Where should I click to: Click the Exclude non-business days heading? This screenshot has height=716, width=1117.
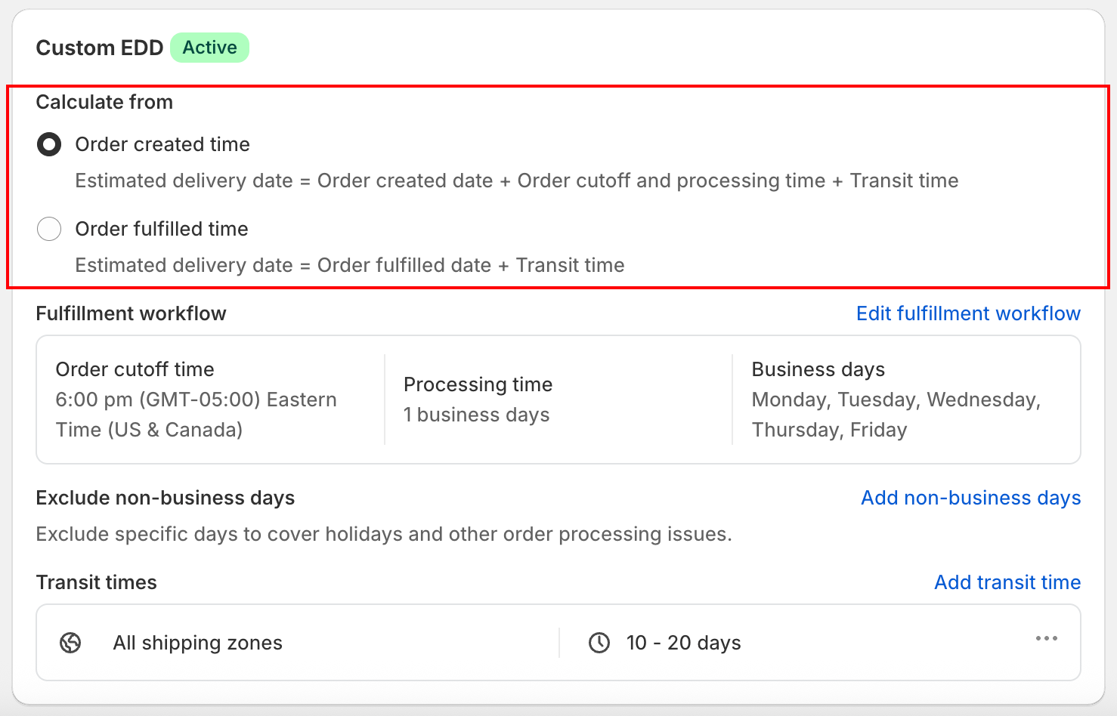166,498
